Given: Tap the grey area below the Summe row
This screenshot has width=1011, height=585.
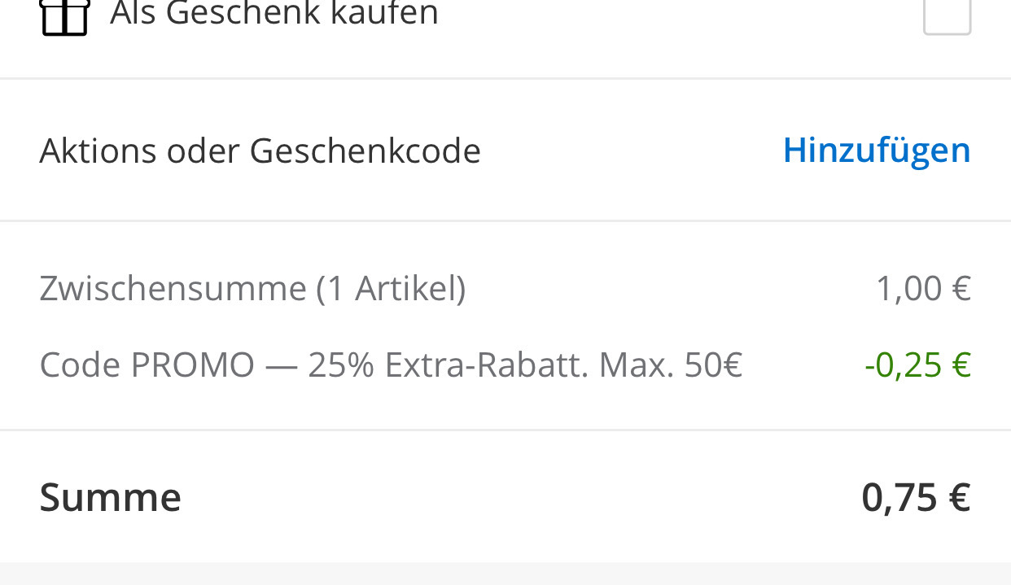Looking at the screenshot, I should point(505,574).
